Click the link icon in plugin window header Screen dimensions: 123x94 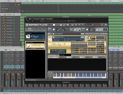(x=26, y=19)
